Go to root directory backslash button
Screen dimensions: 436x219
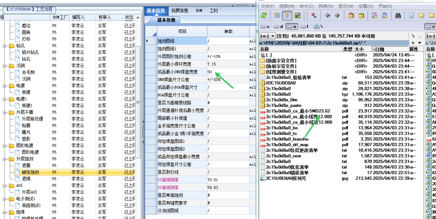413,36
